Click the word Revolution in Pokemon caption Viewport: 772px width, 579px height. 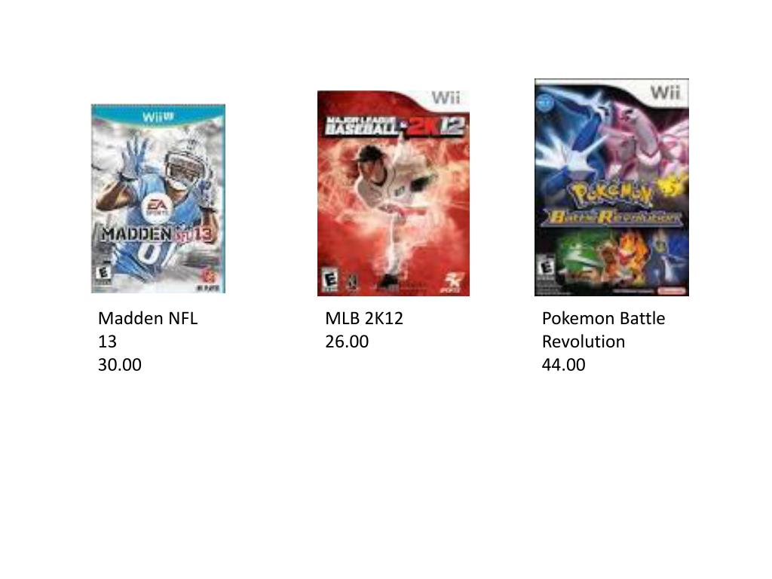click(x=584, y=342)
